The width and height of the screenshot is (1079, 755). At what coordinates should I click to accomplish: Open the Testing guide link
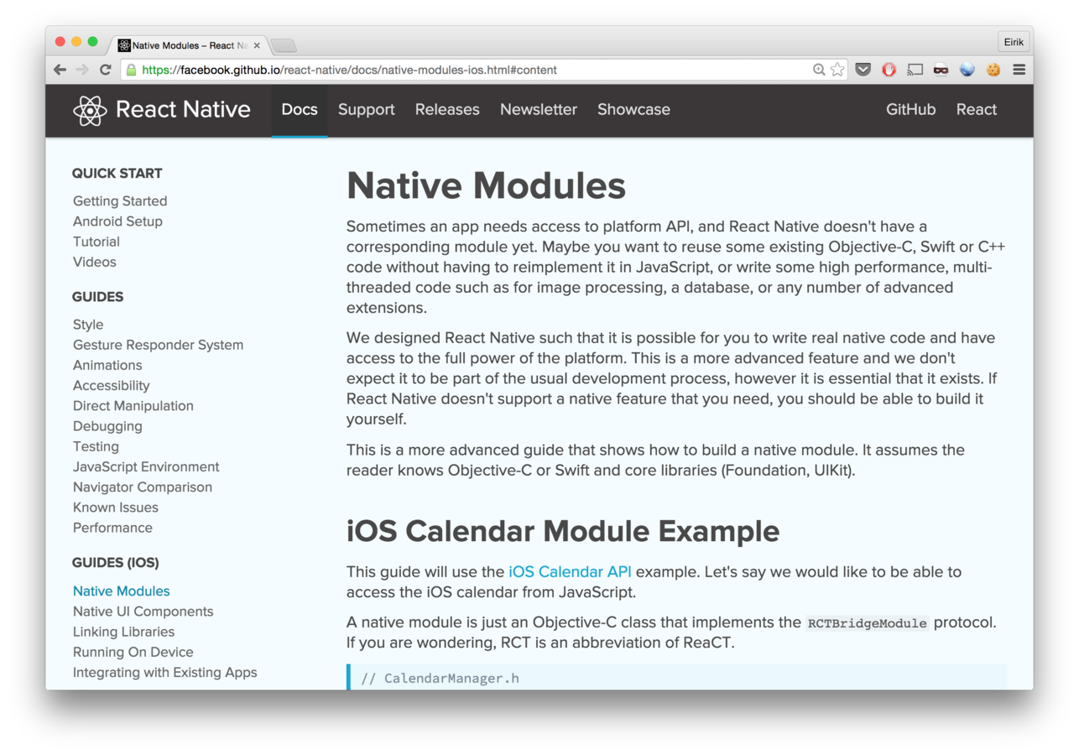pyautogui.click(x=96, y=446)
